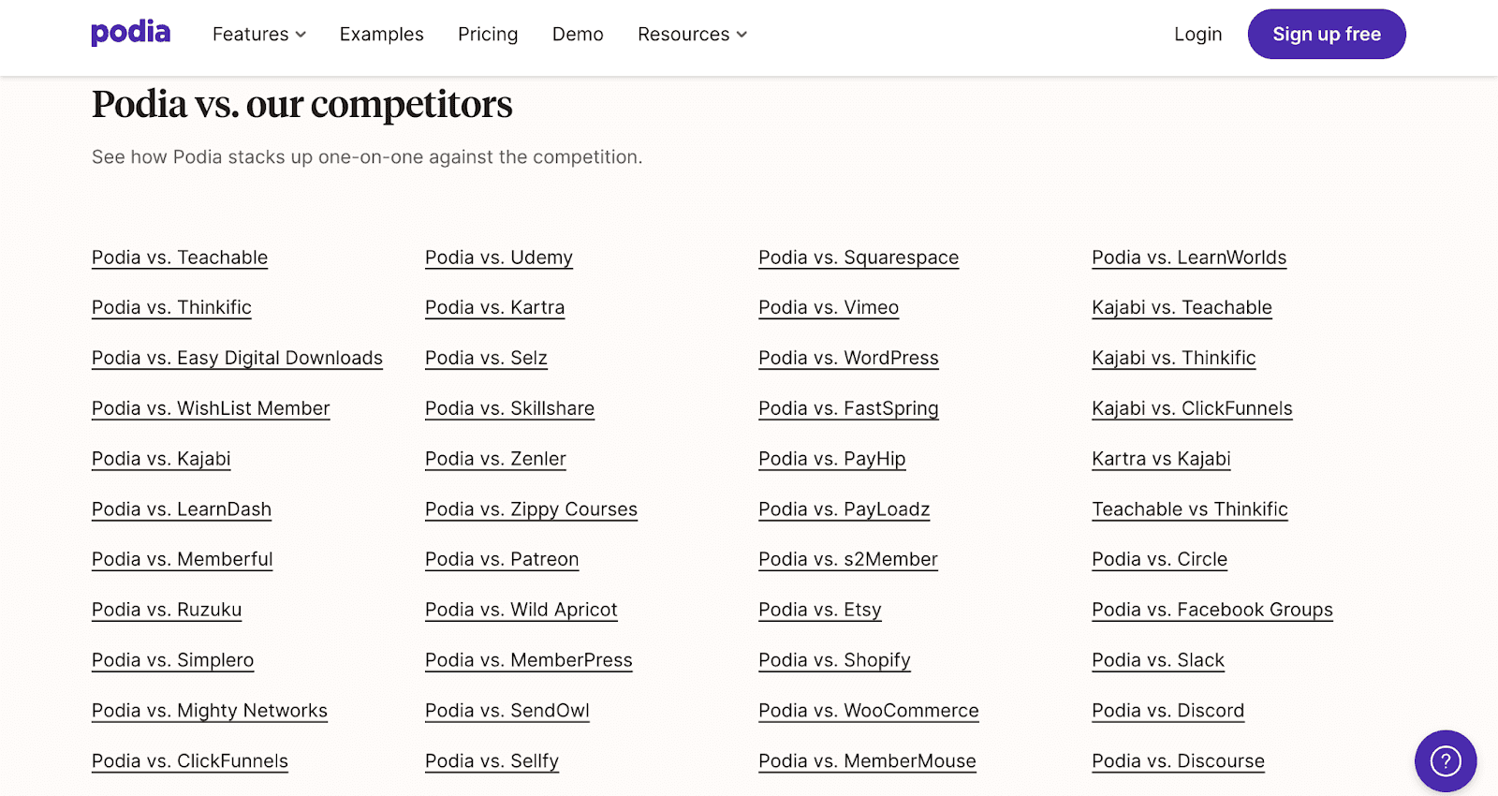
Task: Open Podia vs. Shopify link
Action: (x=834, y=660)
